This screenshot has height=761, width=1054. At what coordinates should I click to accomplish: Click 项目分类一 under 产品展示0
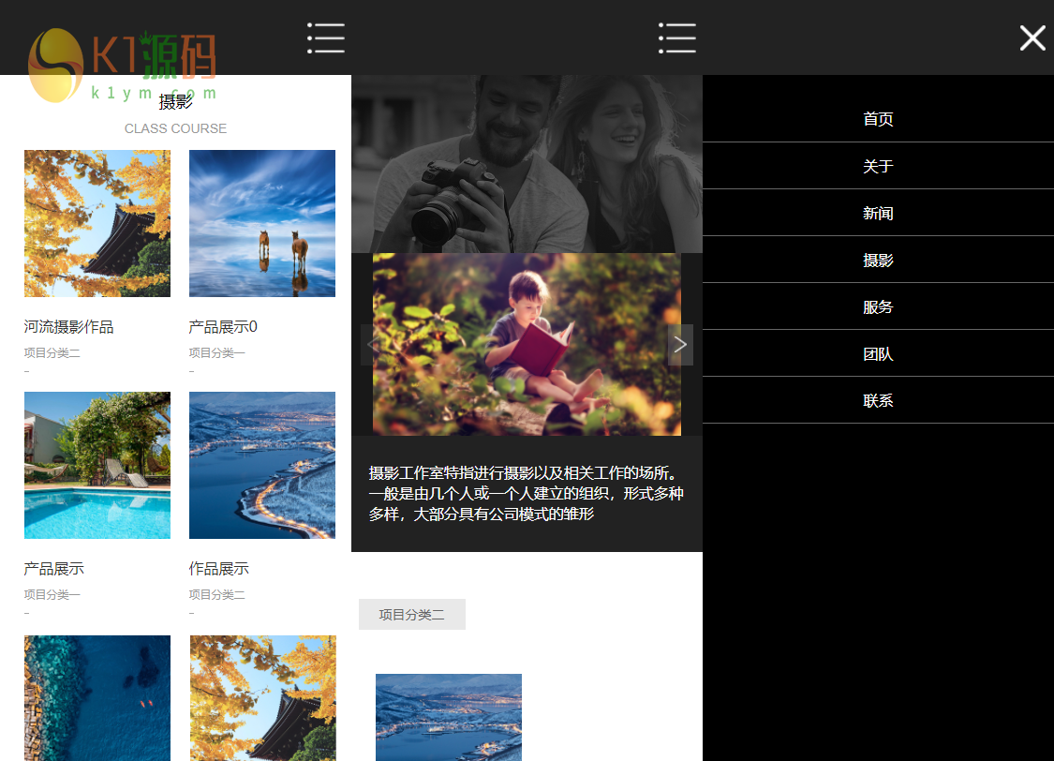(x=216, y=353)
